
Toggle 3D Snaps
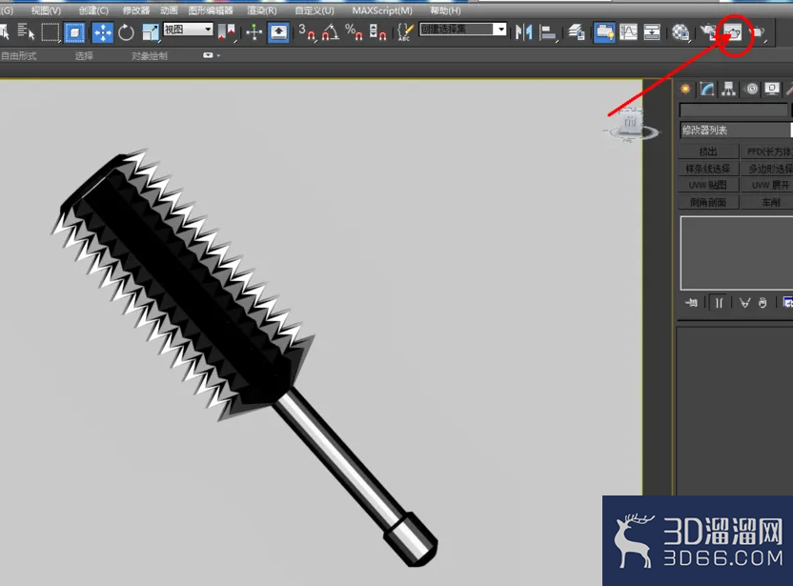tap(307, 32)
